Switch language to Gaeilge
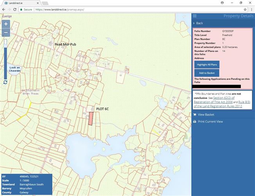This screenshot has width=255, height=196. pos(7,16)
